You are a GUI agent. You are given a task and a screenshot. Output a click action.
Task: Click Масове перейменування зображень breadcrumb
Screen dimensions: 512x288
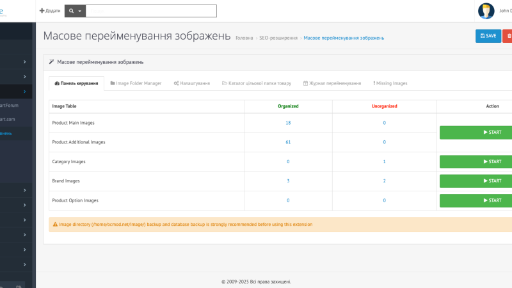click(344, 38)
